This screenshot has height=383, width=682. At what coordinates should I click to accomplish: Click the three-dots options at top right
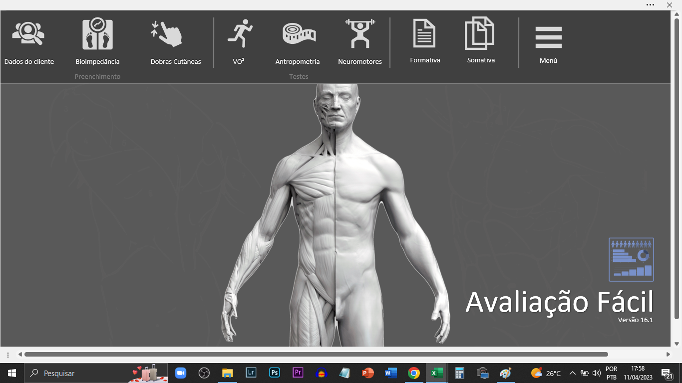coord(650,4)
